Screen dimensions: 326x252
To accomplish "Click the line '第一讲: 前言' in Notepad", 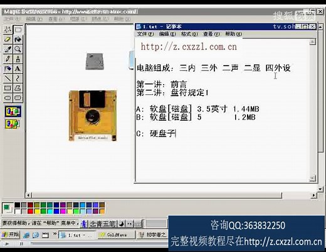I will pos(162,84).
